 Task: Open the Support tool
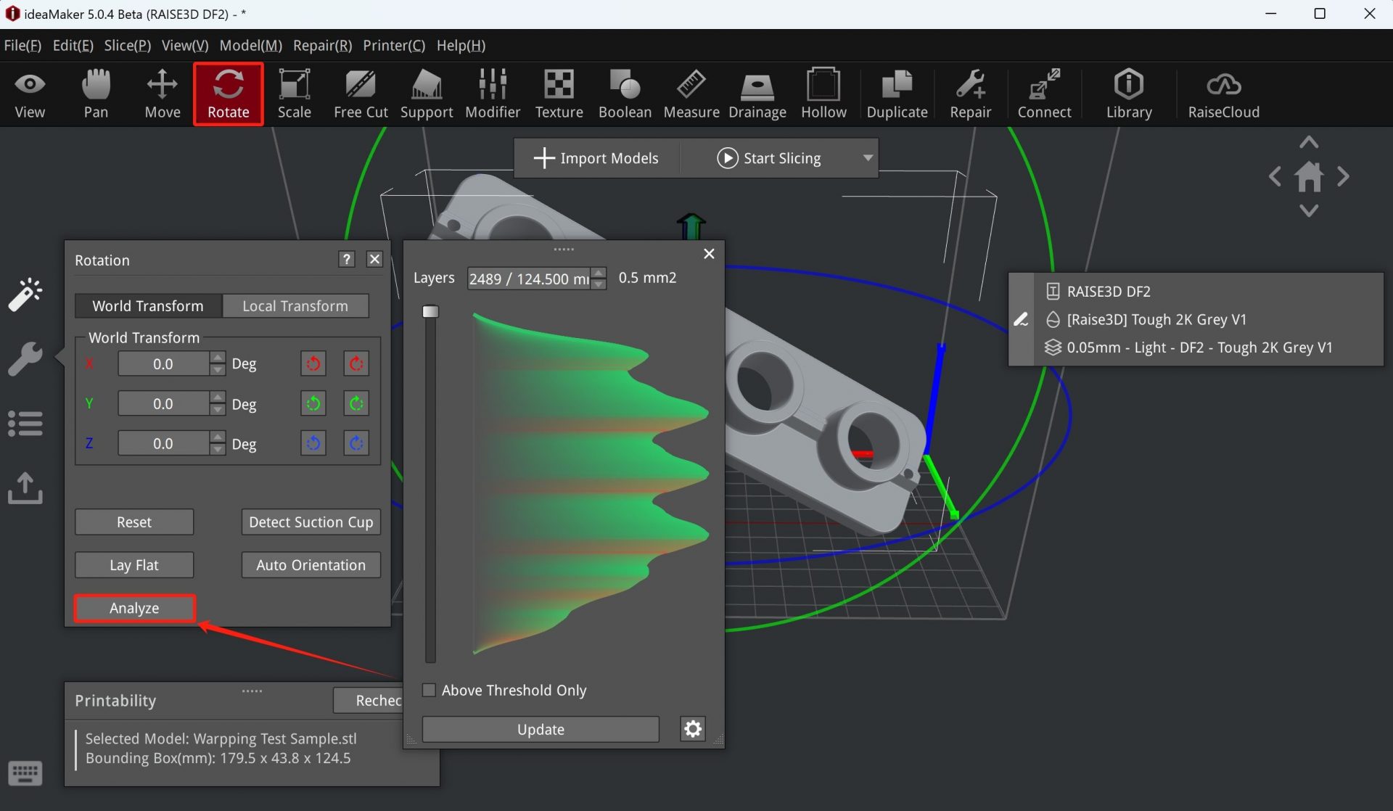click(427, 94)
